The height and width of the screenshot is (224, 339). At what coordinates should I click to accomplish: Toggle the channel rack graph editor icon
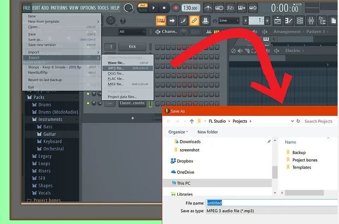pos(208,32)
